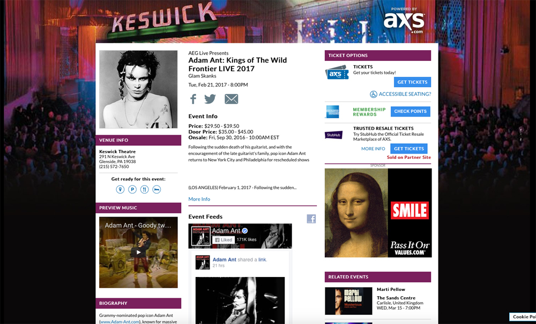
Task: Open the venue map pin icon
Action: 120,189
